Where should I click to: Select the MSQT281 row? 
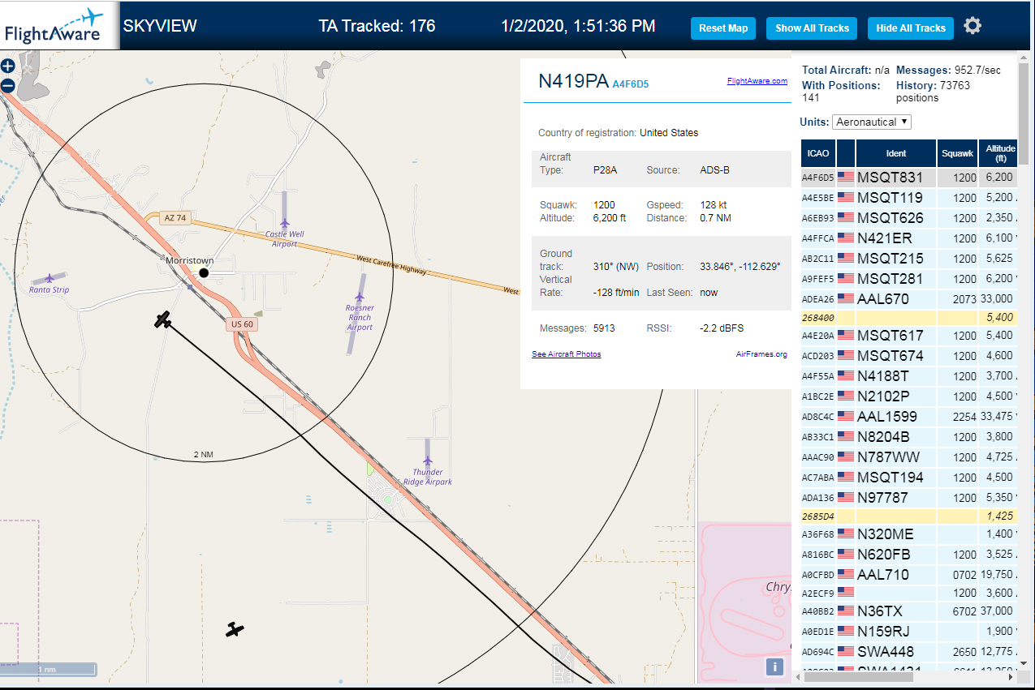(x=909, y=278)
